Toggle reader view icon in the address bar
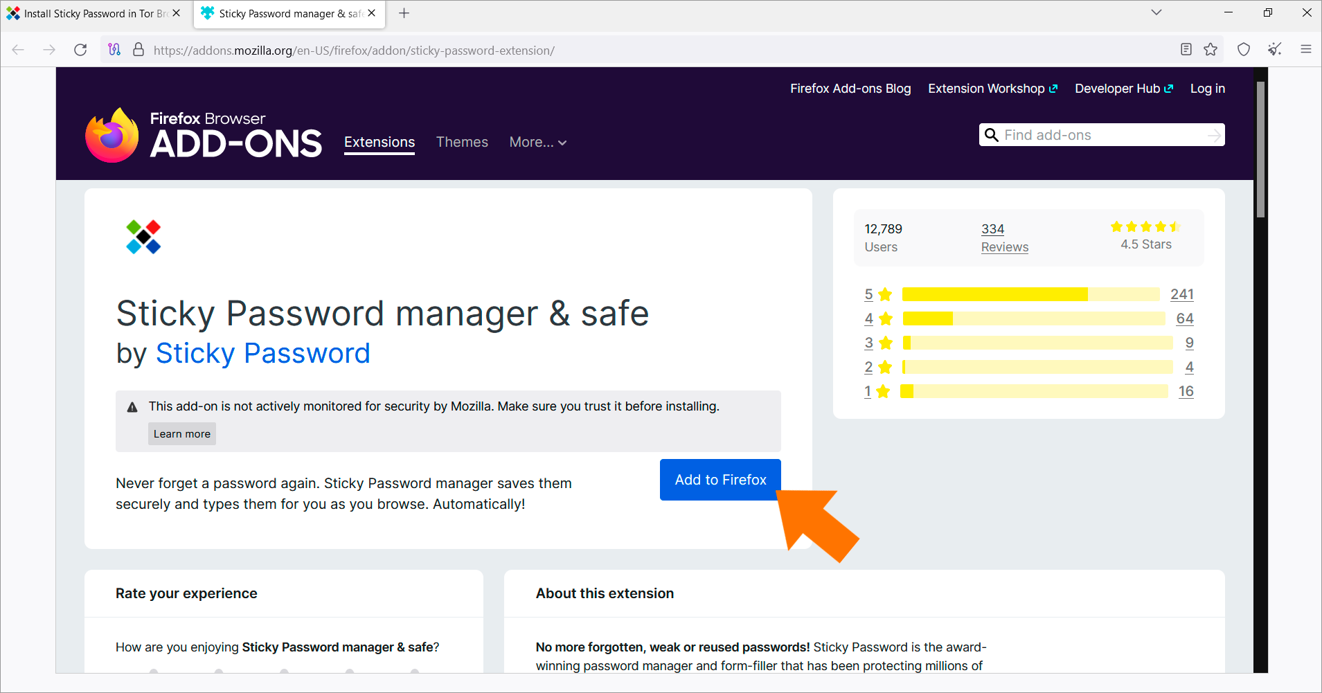1322x693 pixels. coord(1186,49)
